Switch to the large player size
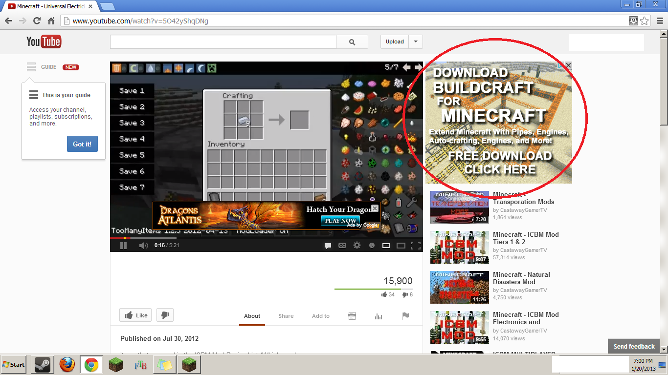 (x=401, y=246)
